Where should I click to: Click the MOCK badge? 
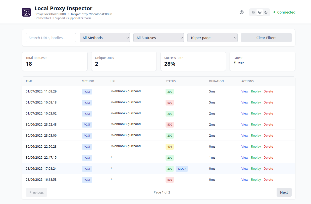[x=182, y=169]
